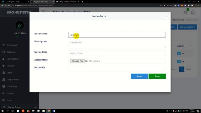The image size is (201, 113).
Task: Open the Employee sidebar item
Action: click(x=12, y=87)
